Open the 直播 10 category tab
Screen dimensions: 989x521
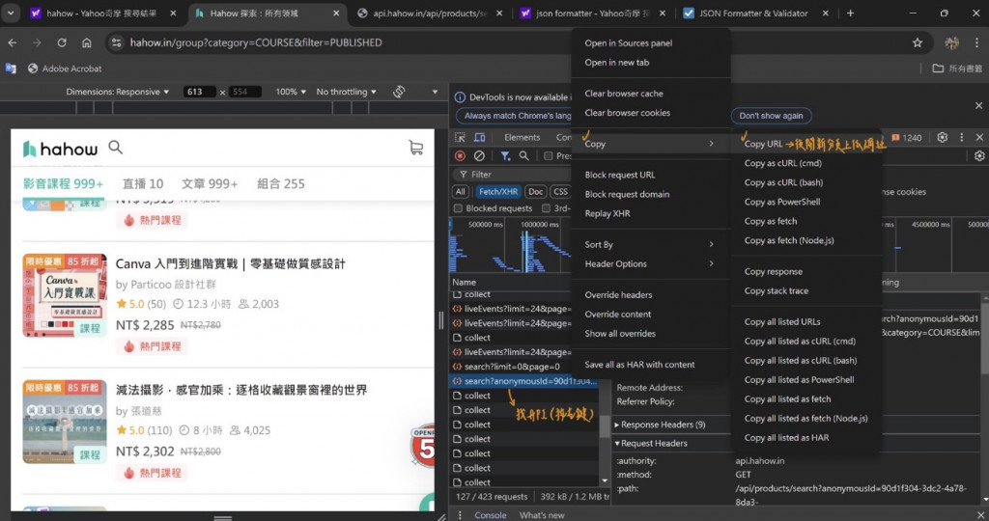(143, 184)
